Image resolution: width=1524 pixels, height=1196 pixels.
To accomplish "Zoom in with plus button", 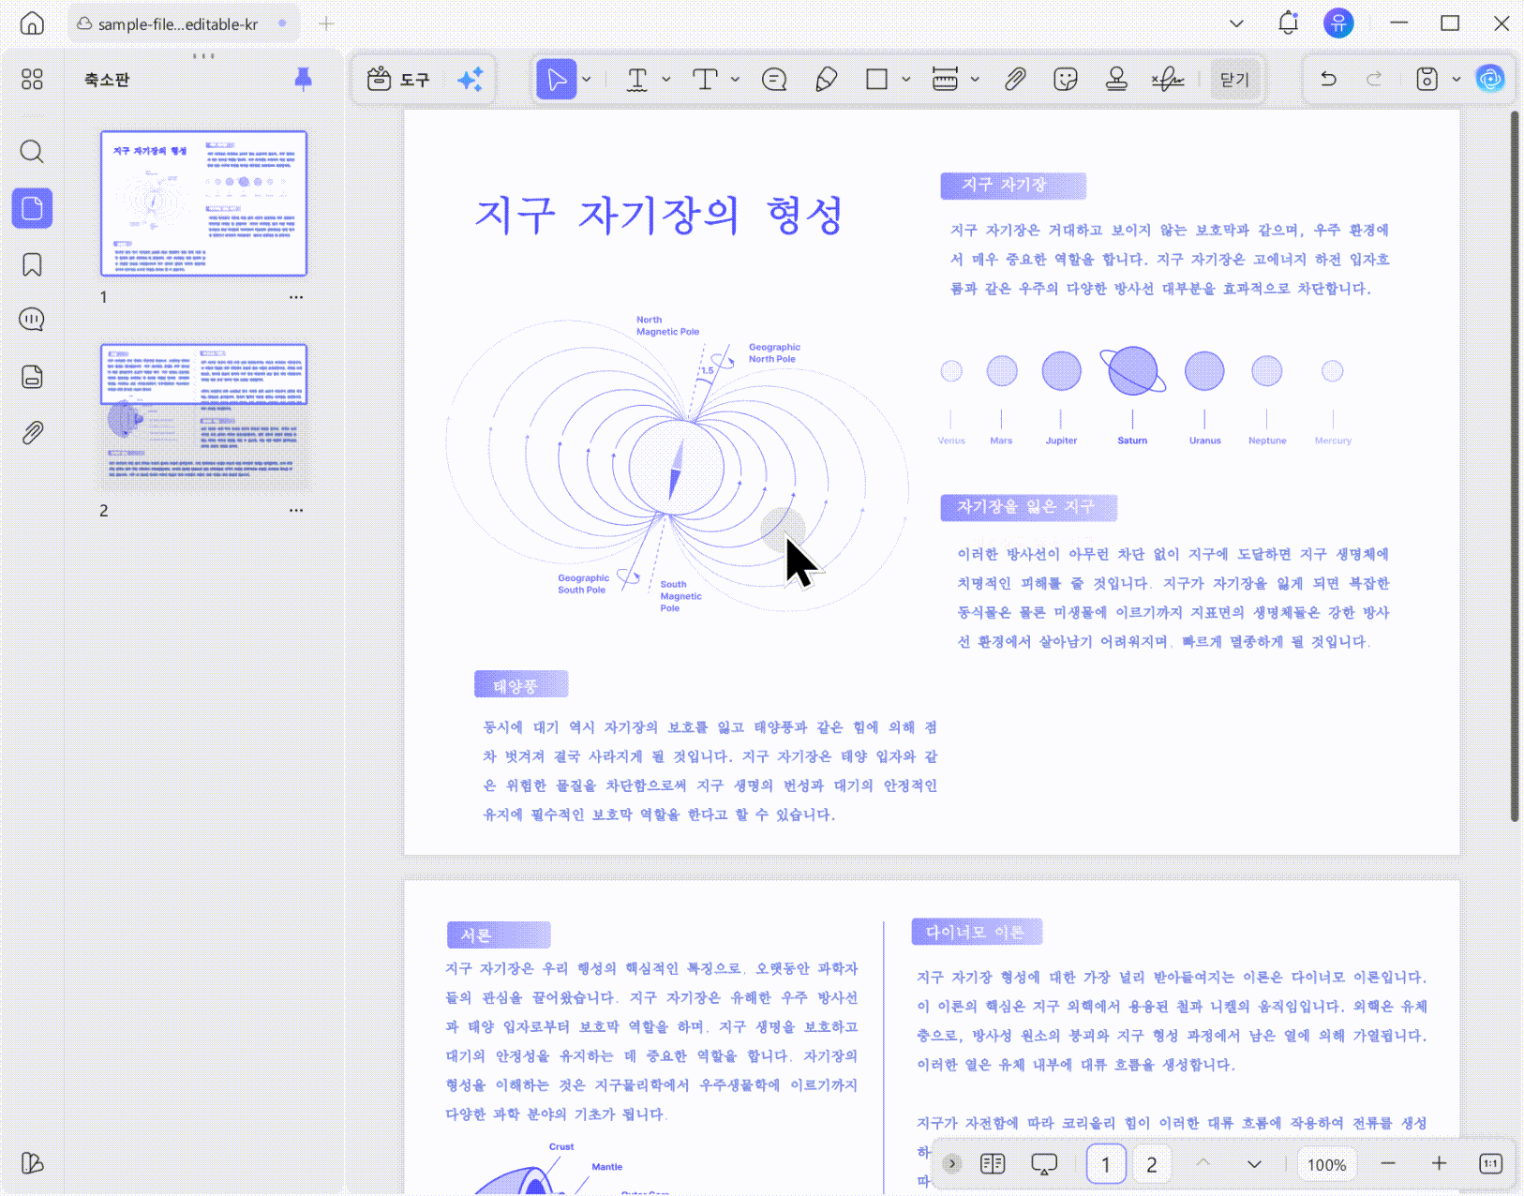I will coord(1439,1163).
